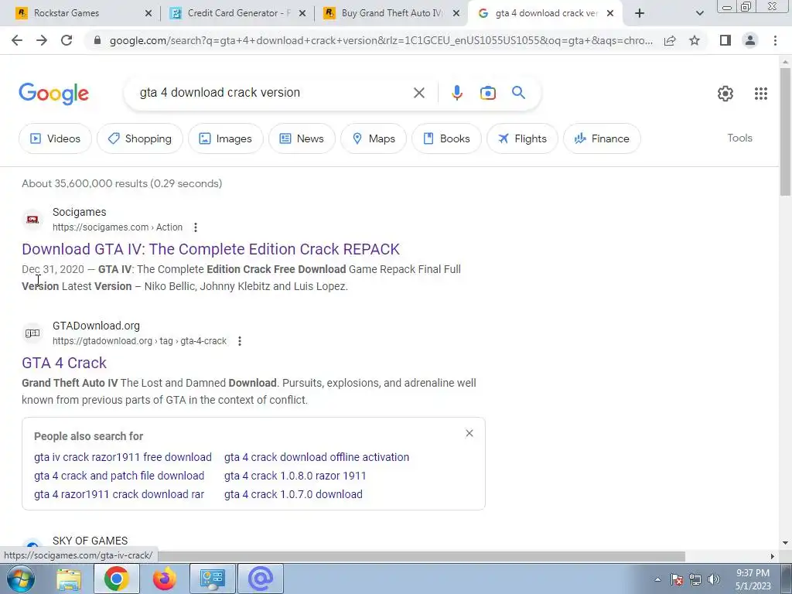Screen dimensions: 792x594
Task: Close the Rockstar Games tab
Action: (x=148, y=14)
